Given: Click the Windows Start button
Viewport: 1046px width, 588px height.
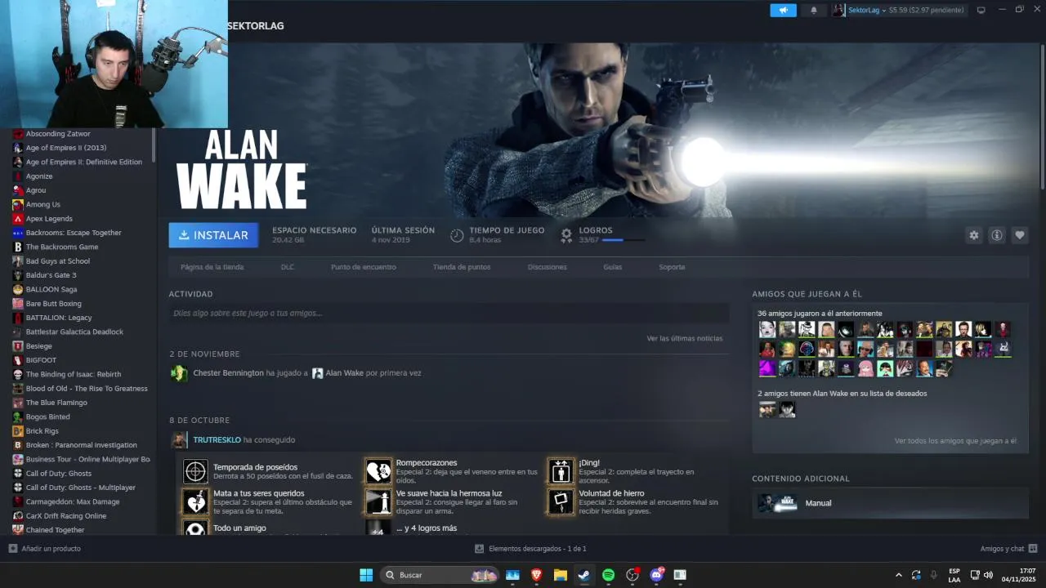Looking at the screenshot, I should (x=366, y=575).
